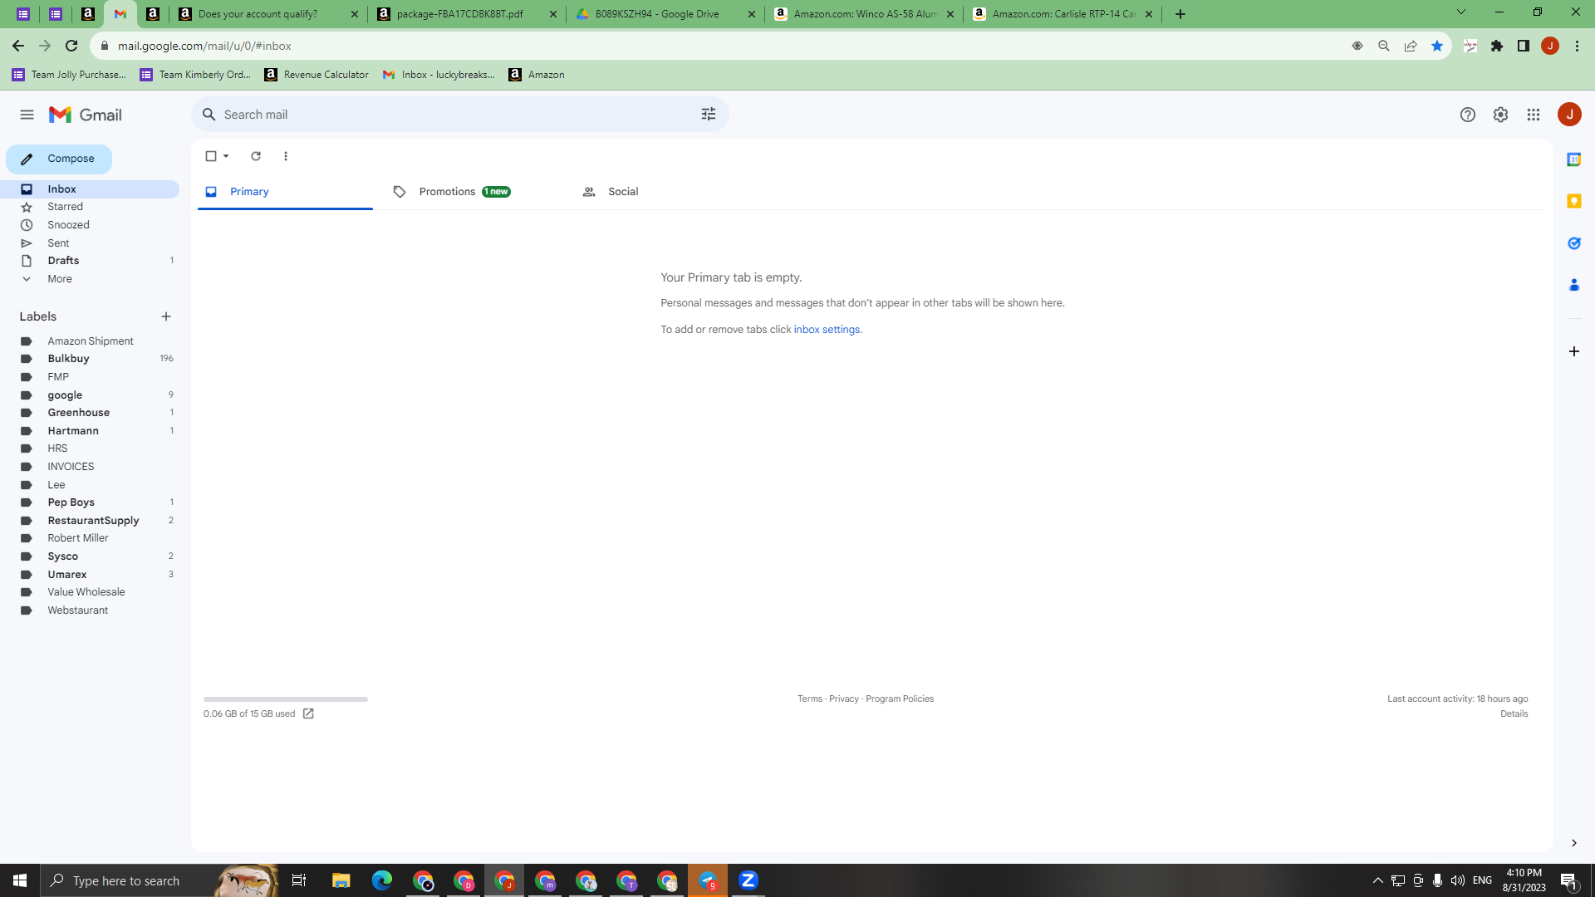
Task: Create a new label with plus icon
Action: pos(166,316)
